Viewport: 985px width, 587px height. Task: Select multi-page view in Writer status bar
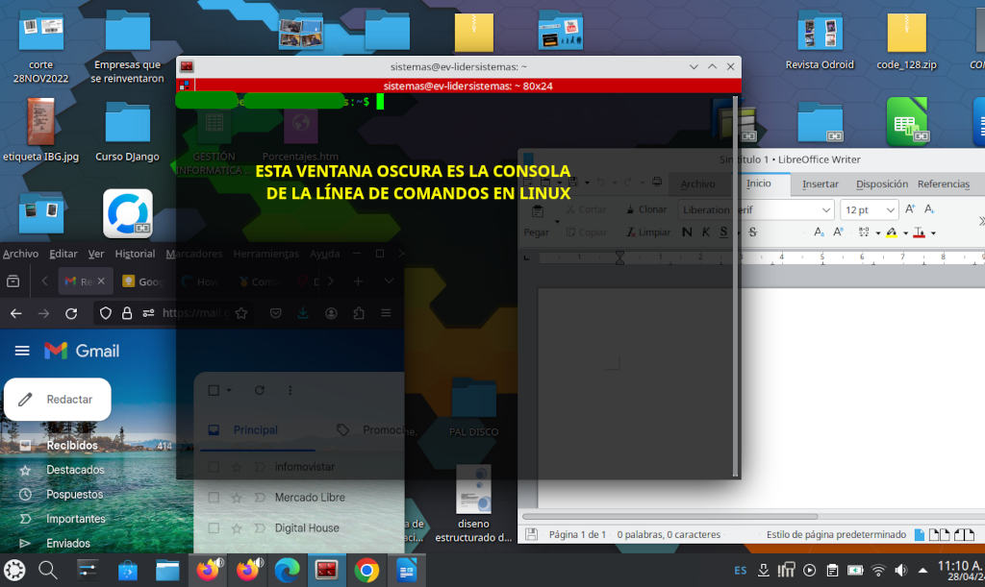939,534
